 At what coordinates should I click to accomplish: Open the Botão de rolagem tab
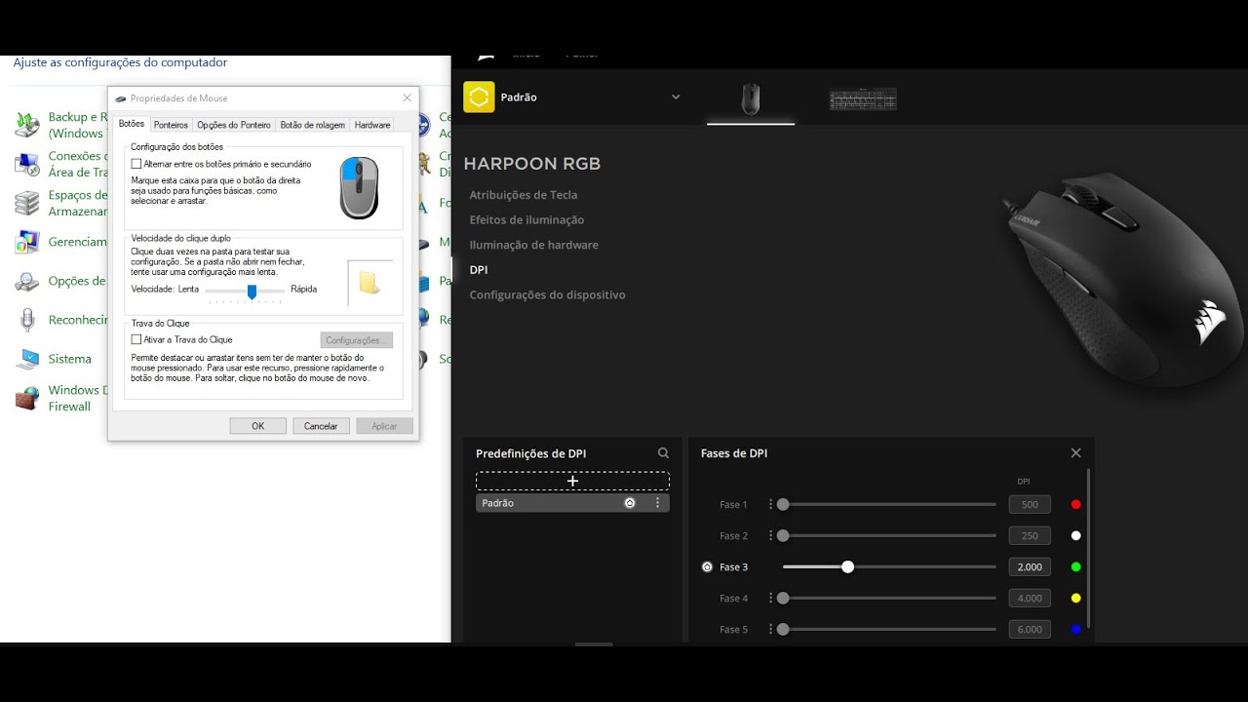pos(312,125)
